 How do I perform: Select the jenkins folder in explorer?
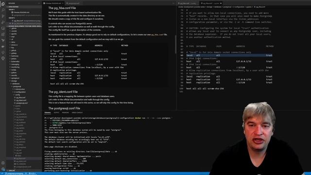[x=14, y=59]
